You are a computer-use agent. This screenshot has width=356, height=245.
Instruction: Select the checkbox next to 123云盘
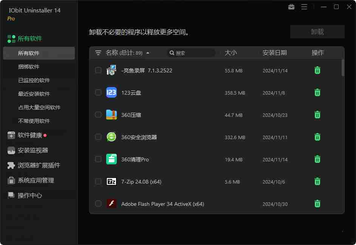coord(98,92)
